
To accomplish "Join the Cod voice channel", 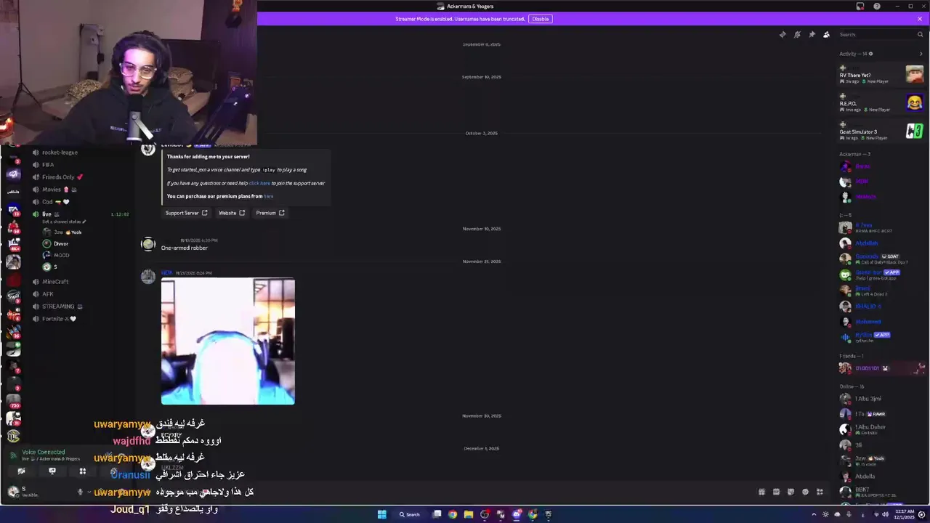I will (x=78, y=202).
